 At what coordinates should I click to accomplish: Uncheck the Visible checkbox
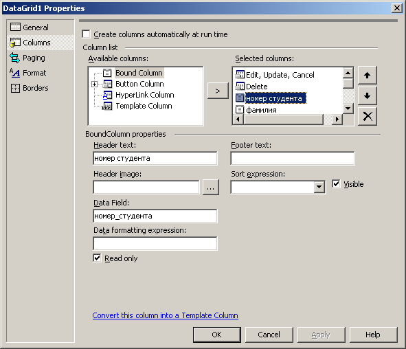pyautogui.click(x=336, y=184)
